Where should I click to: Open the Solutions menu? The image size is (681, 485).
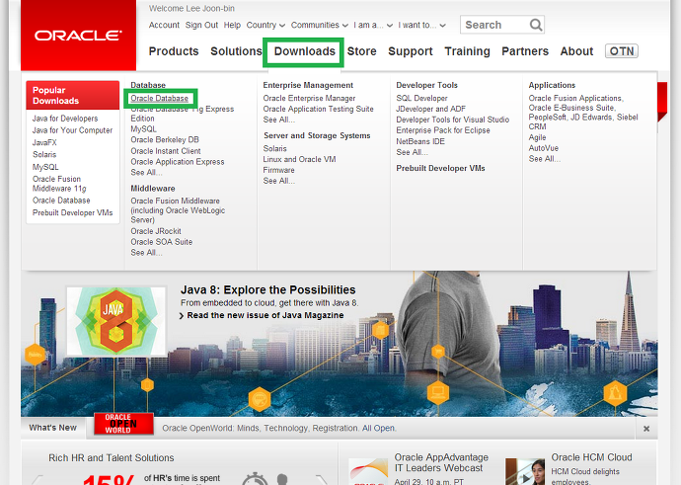236,51
